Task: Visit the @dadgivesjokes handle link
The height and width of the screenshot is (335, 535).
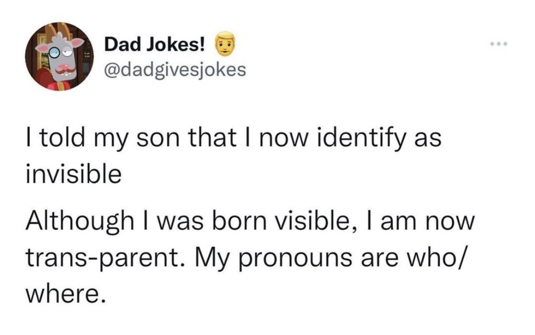Action: (175, 70)
